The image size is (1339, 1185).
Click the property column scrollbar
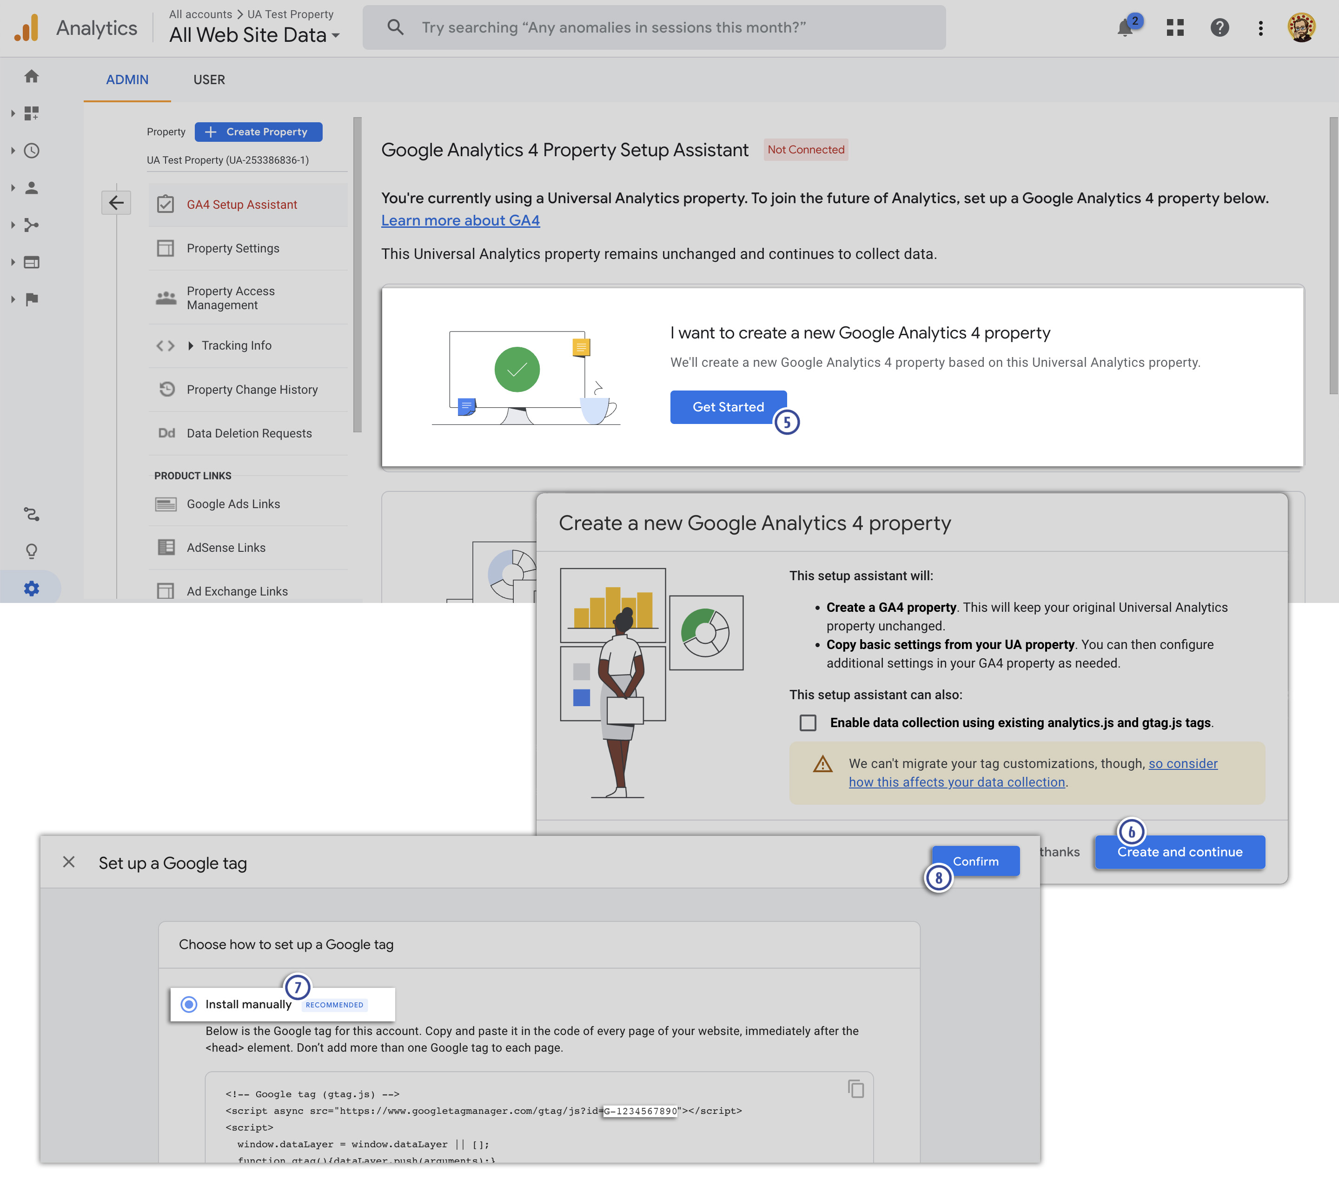pos(357,275)
